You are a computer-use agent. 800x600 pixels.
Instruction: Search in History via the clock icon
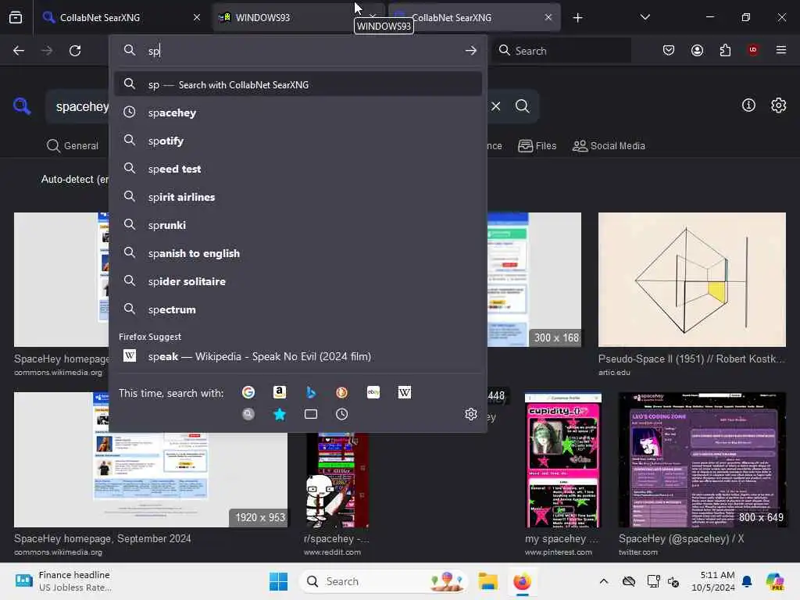click(x=342, y=414)
